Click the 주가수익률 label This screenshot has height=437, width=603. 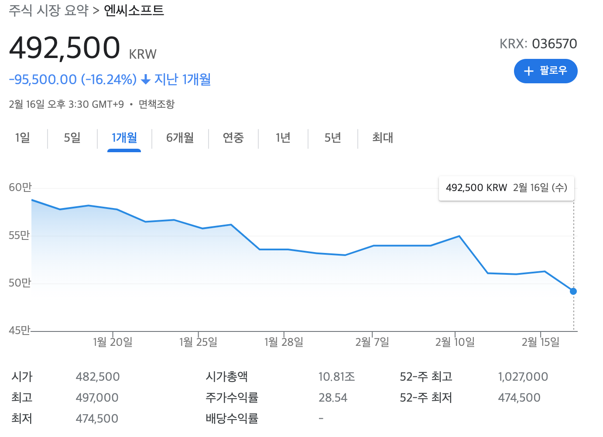[x=232, y=398]
